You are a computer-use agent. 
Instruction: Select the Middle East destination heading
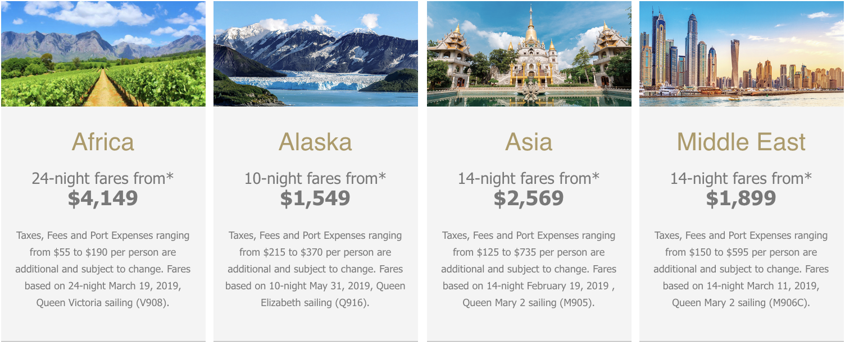click(741, 142)
